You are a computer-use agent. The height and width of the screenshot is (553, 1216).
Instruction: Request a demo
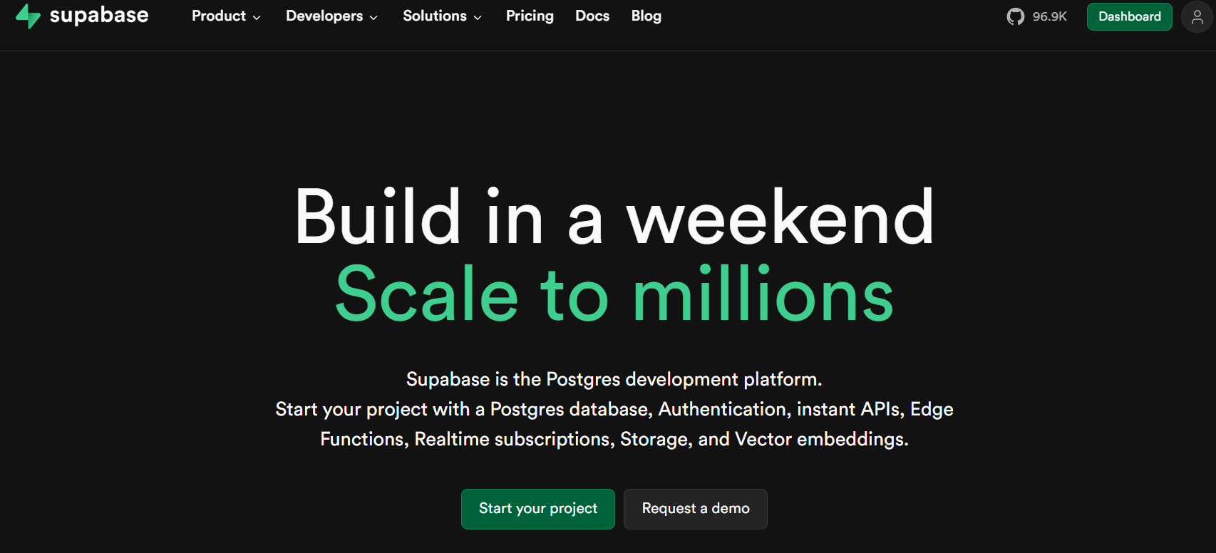click(x=695, y=508)
